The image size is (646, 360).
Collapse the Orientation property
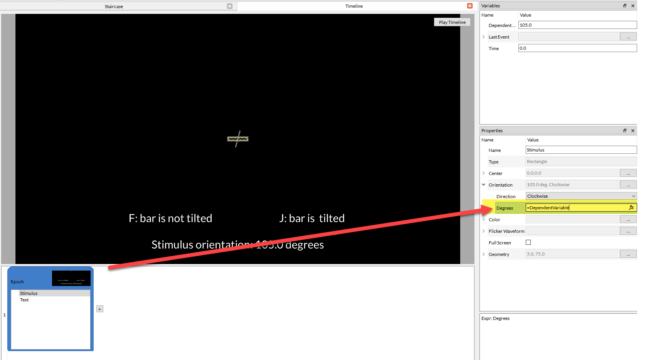click(484, 185)
